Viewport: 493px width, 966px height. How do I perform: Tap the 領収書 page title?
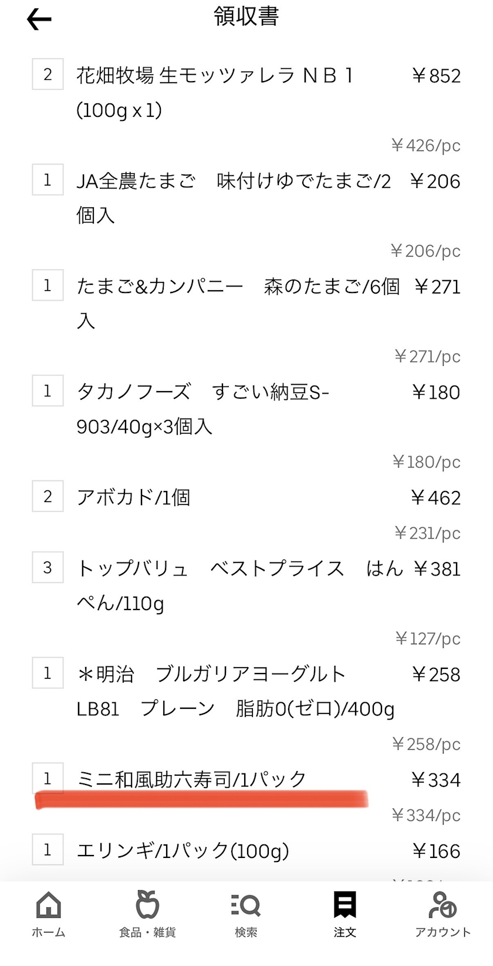[x=246, y=17]
